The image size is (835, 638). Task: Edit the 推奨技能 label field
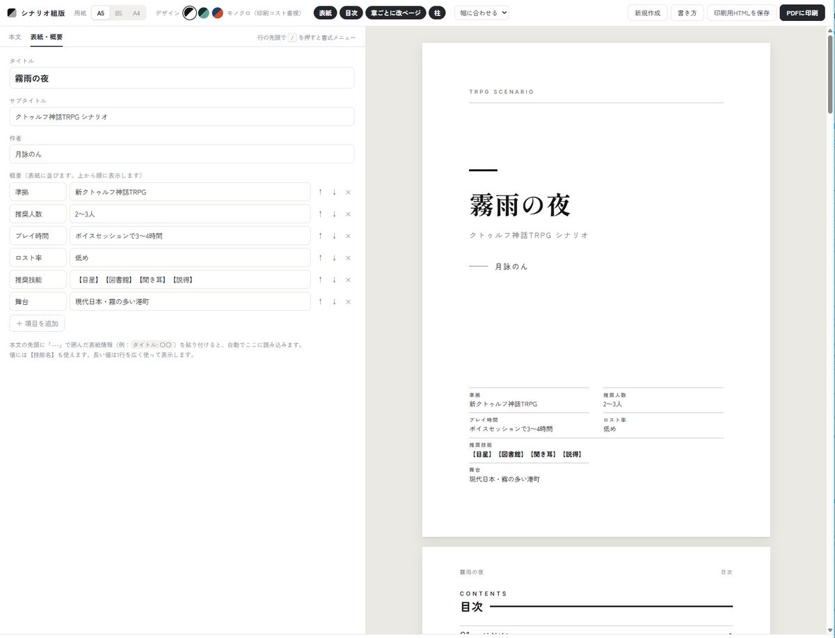coord(38,280)
